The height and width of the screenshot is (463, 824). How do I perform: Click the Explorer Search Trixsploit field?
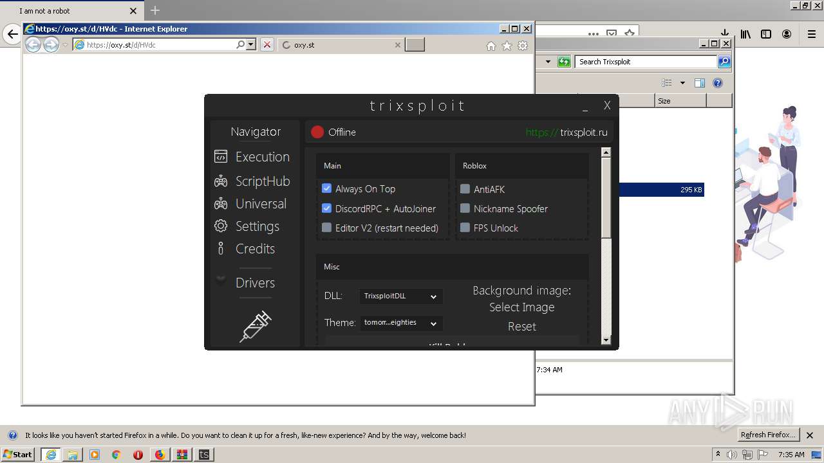tap(646, 62)
